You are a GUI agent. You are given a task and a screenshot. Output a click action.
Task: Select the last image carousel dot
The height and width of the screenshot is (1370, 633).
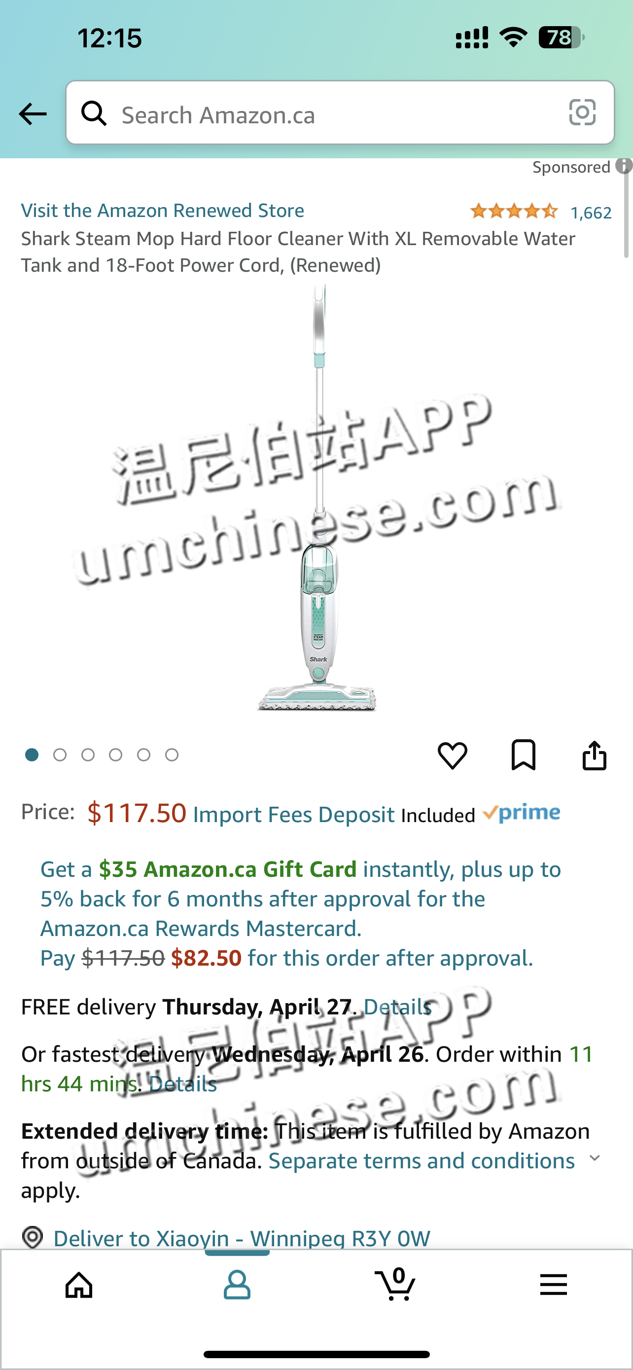(172, 755)
